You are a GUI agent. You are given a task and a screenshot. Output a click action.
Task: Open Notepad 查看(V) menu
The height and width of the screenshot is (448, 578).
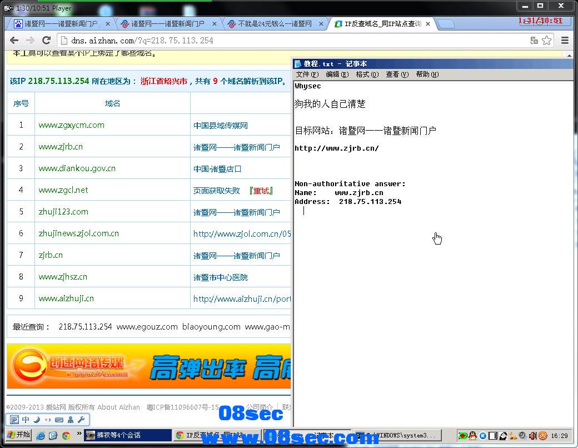point(397,74)
